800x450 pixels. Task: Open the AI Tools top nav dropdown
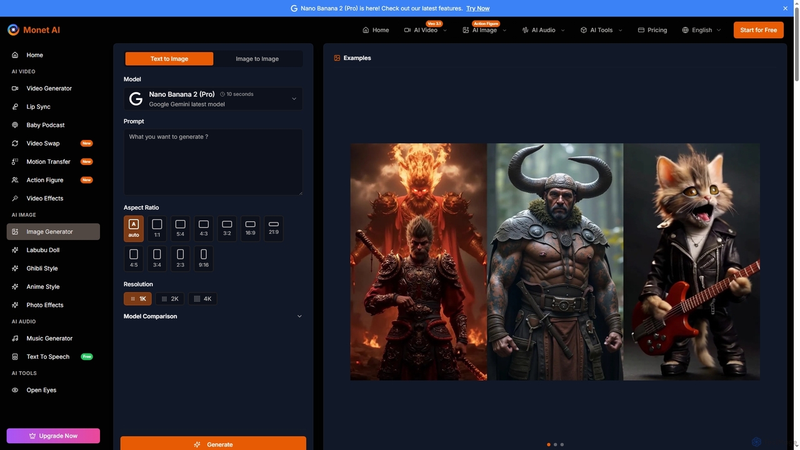[601, 30]
